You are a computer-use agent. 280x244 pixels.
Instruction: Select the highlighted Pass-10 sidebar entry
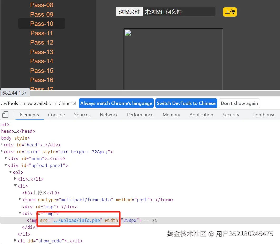tap(42, 23)
